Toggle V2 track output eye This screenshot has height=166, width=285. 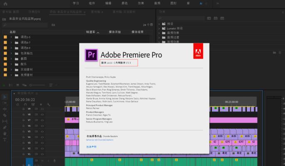(x=42, y=149)
